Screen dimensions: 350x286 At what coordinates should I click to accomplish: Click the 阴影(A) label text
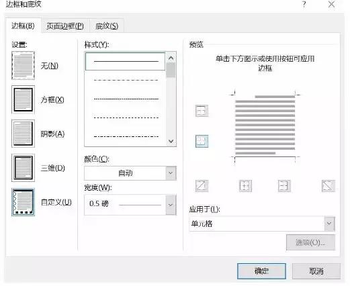pos(52,134)
